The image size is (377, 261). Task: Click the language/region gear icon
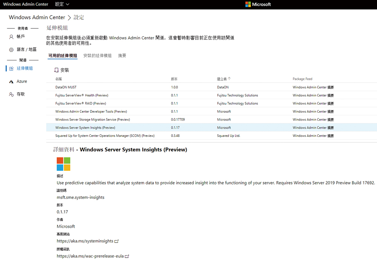tap(11, 50)
